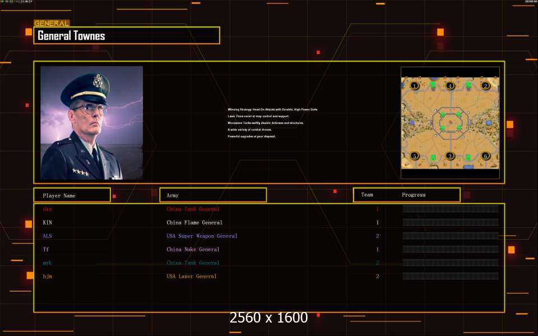Click the Laser line excelling at map control
This screenshot has height=336, width=538.
258,116
